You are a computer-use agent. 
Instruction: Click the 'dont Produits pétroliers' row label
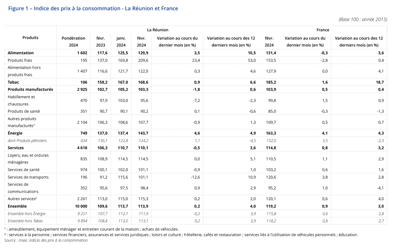27,141
